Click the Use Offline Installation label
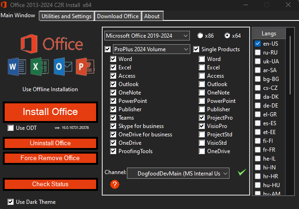Screen dimensions: 299x209 (50, 89)
